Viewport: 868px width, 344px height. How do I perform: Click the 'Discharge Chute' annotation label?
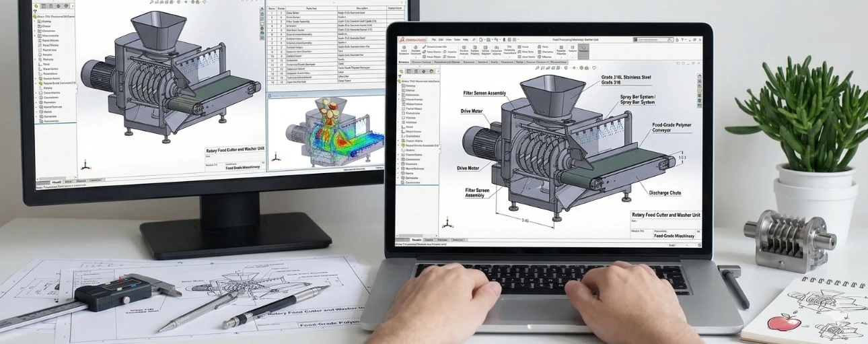(x=664, y=193)
